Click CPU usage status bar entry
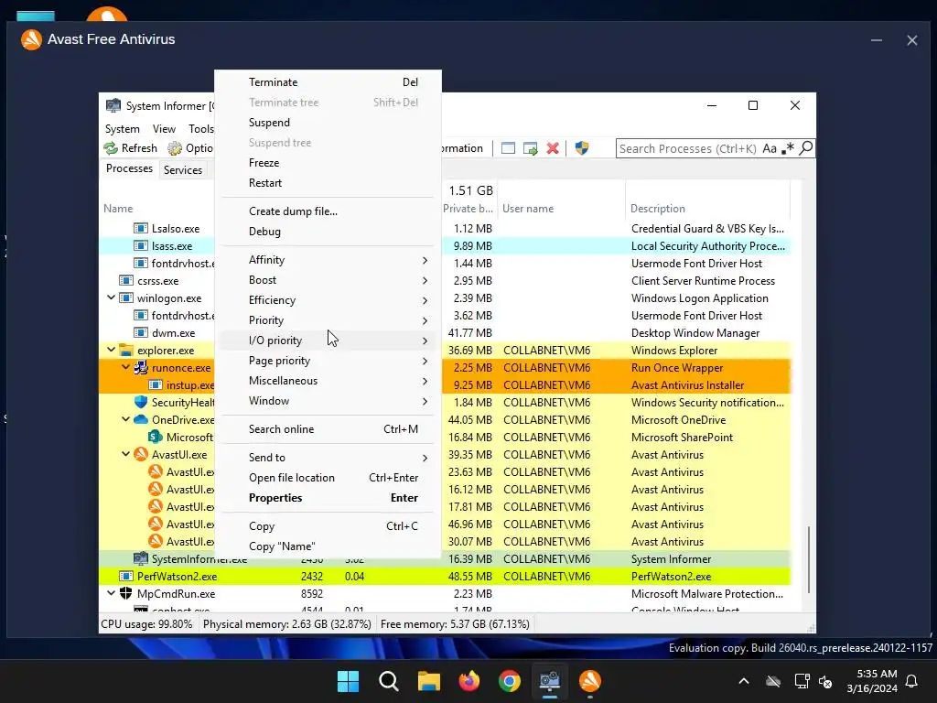 [147, 624]
